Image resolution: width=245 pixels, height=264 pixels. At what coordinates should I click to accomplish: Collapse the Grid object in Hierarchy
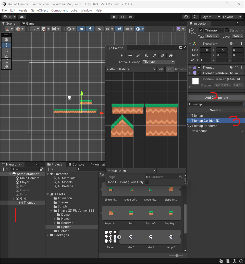pos(14,199)
